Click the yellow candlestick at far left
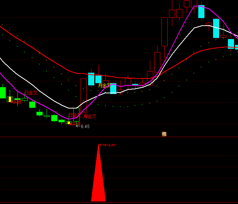238x204 pixels. tap(10, 99)
